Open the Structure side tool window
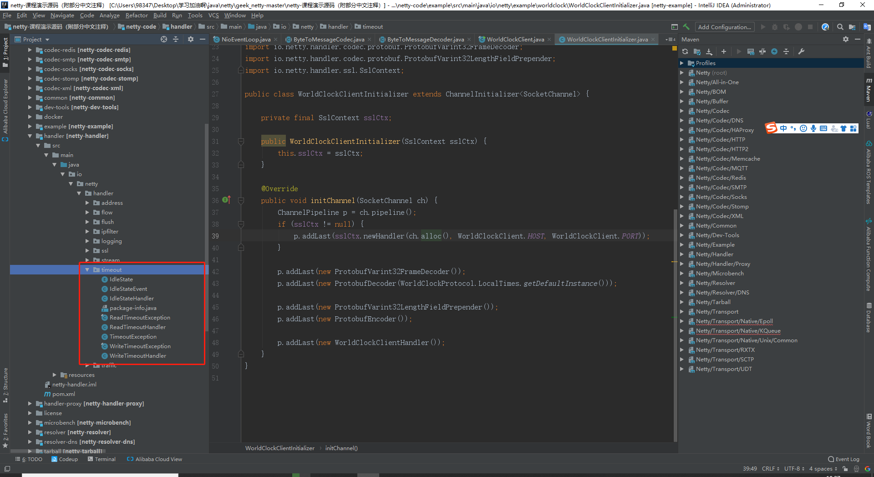 pos(5,385)
